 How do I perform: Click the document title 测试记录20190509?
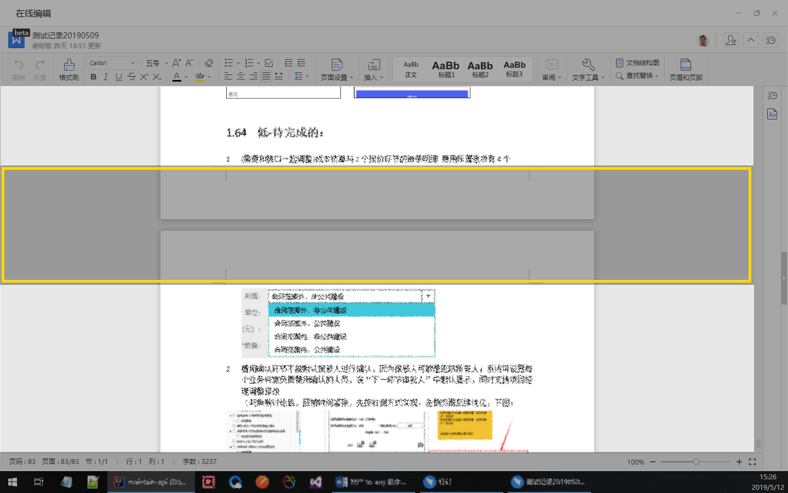click(65, 35)
